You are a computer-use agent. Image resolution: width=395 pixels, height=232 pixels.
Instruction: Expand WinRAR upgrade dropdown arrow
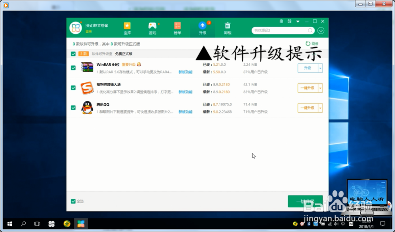pyautogui.click(x=320, y=68)
